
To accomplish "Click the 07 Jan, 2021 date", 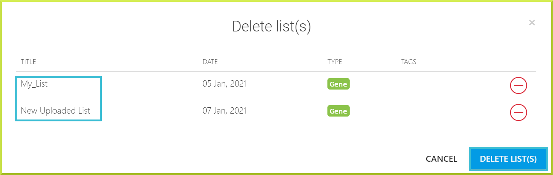I will [225, 111].
